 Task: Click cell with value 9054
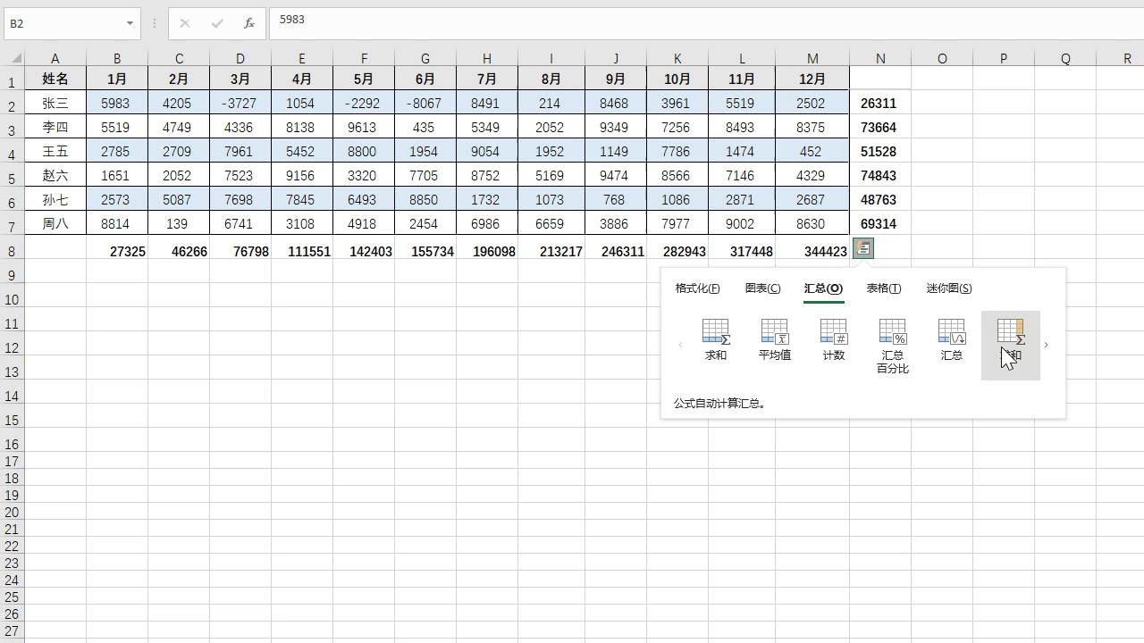(x=487, y=151)
